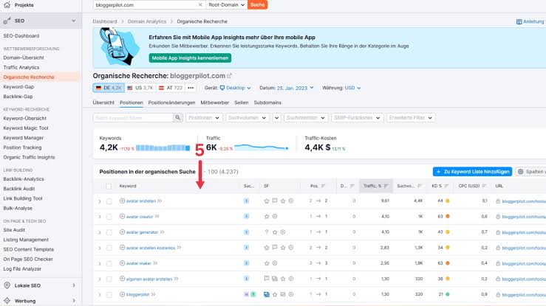Viewport: 546px width, 306px height.
Task: Go to Domain Analytics breadcrumb
Action: [147, 21]
